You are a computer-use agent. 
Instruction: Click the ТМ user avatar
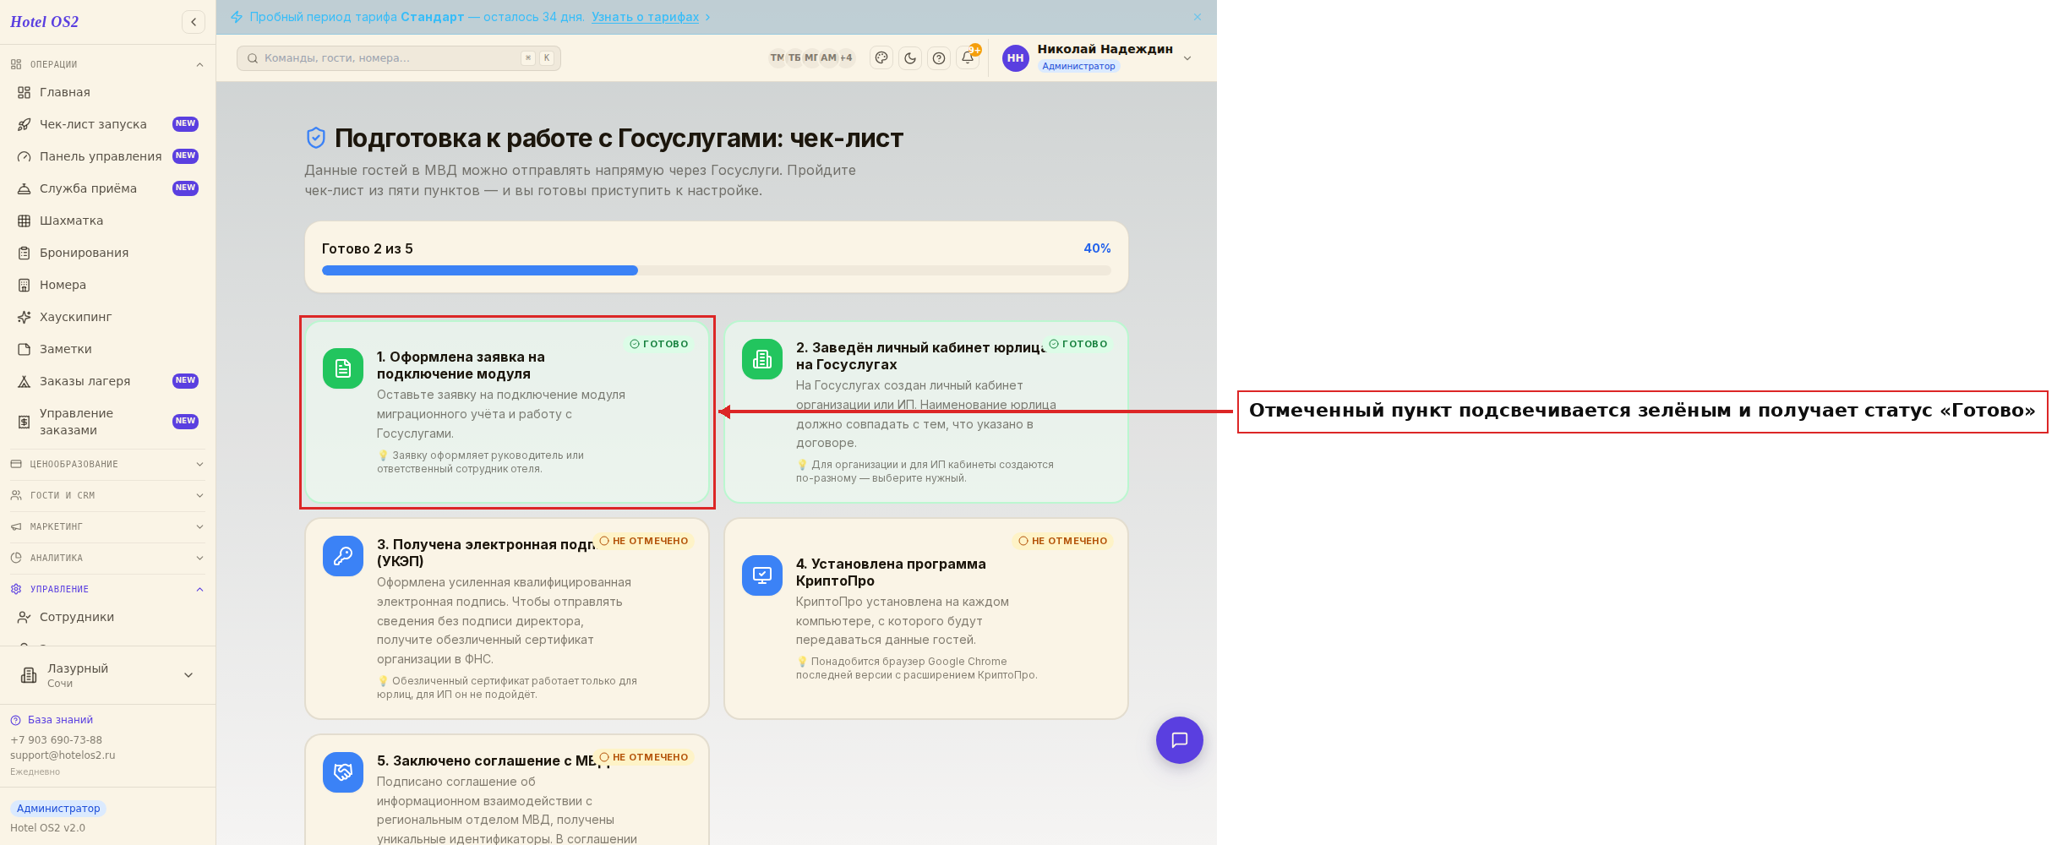pos(777,58)
